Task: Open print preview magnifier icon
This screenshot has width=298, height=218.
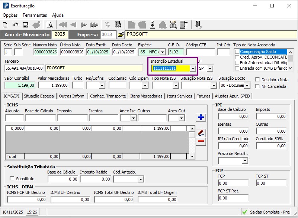Action: [49, 25]
